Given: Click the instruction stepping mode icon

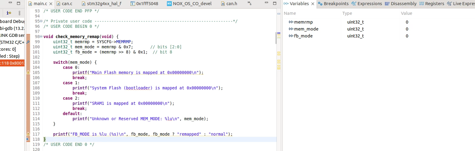Looking at the screenshot, I should pyautogui.click(x=9, y=13).
